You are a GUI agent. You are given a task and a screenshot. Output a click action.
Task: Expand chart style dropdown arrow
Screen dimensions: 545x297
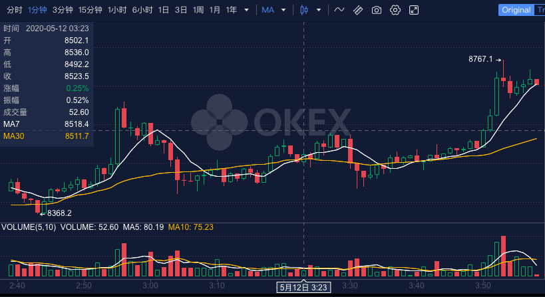pos(319,10)
